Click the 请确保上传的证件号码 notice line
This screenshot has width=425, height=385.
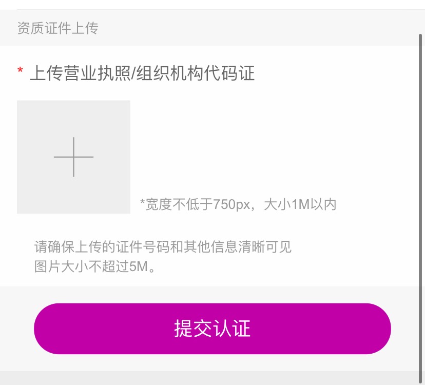click(x=163, y=247)
